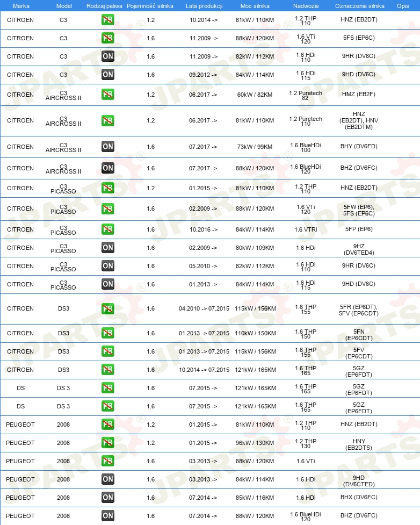This screenshot has width=420, height=525.
Task: Click diesel ON icon in Peugeot 2008 BHZ row
Action: pyautogui.click(x=108, y=516)
